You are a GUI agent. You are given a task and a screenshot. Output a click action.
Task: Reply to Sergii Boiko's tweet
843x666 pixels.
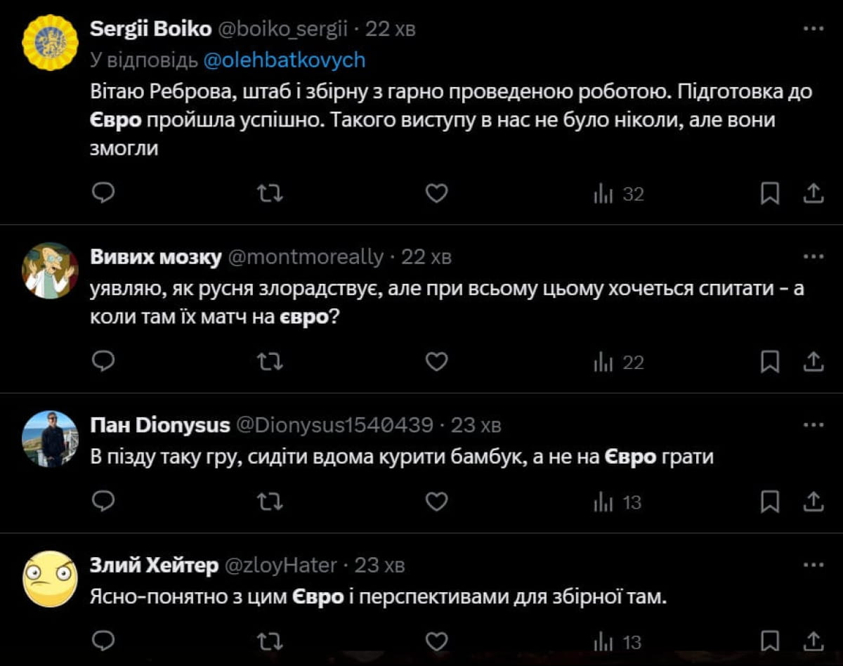pyautogui.click(x=103, y=193)
